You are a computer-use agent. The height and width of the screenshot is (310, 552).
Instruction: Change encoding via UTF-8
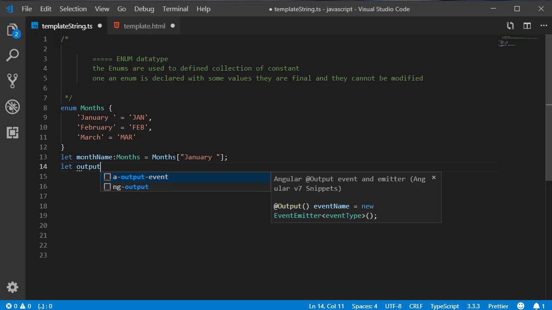(393, 306)
